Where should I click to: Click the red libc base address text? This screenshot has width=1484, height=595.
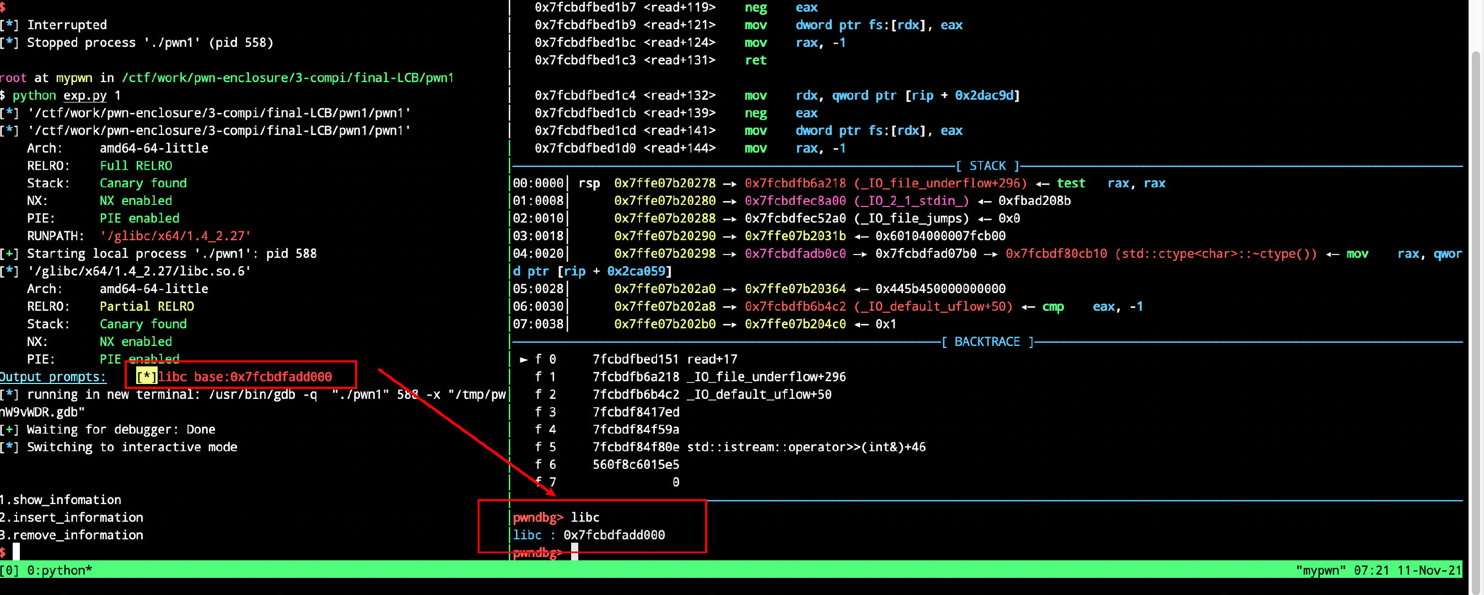pyautogui.click(x=245, y=377)
